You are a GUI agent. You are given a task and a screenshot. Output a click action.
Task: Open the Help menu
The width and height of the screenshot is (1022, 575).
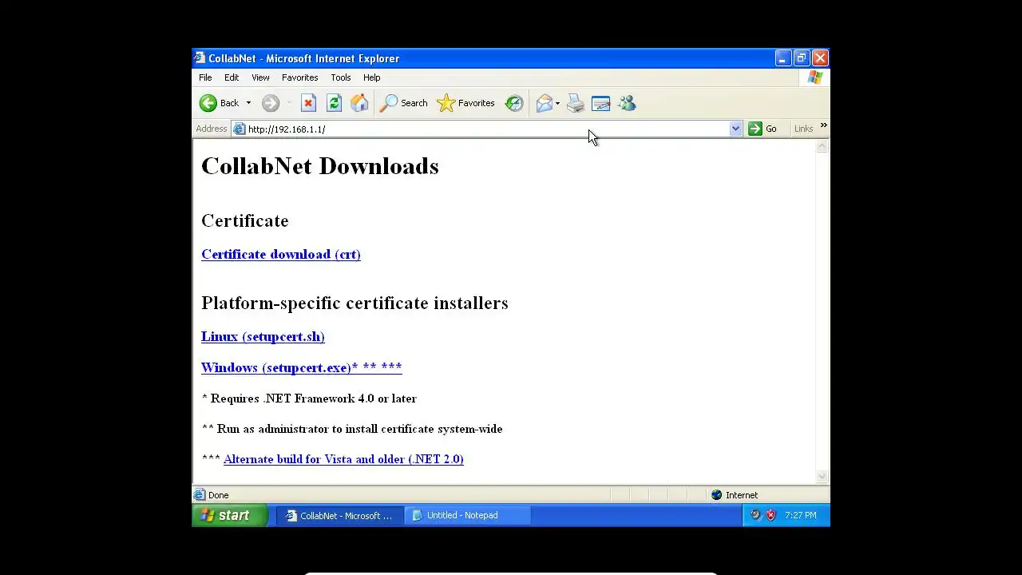(x=372, y=77)
